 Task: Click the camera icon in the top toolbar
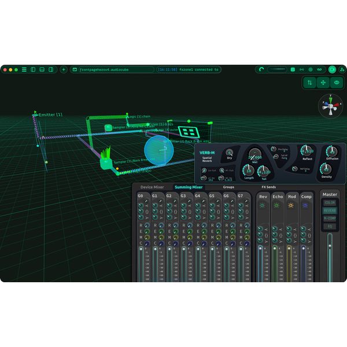[x=332, y=69]
